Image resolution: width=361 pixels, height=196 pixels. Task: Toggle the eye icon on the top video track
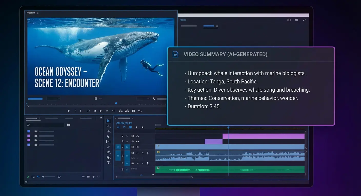[x=138, y=136]
